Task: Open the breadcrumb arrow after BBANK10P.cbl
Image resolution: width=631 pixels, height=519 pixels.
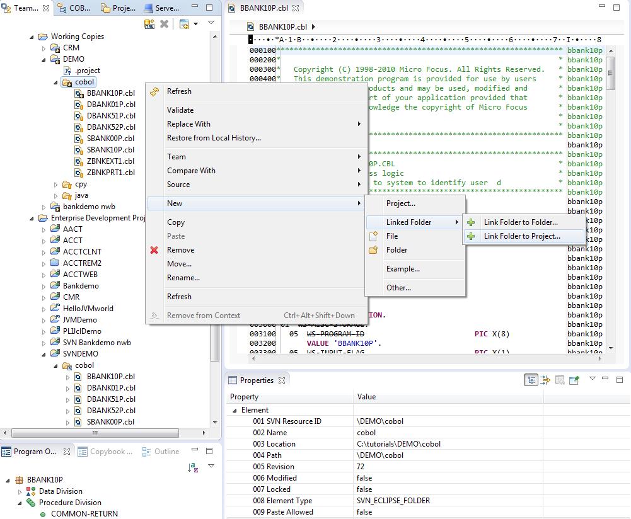Action: (313, 27)
